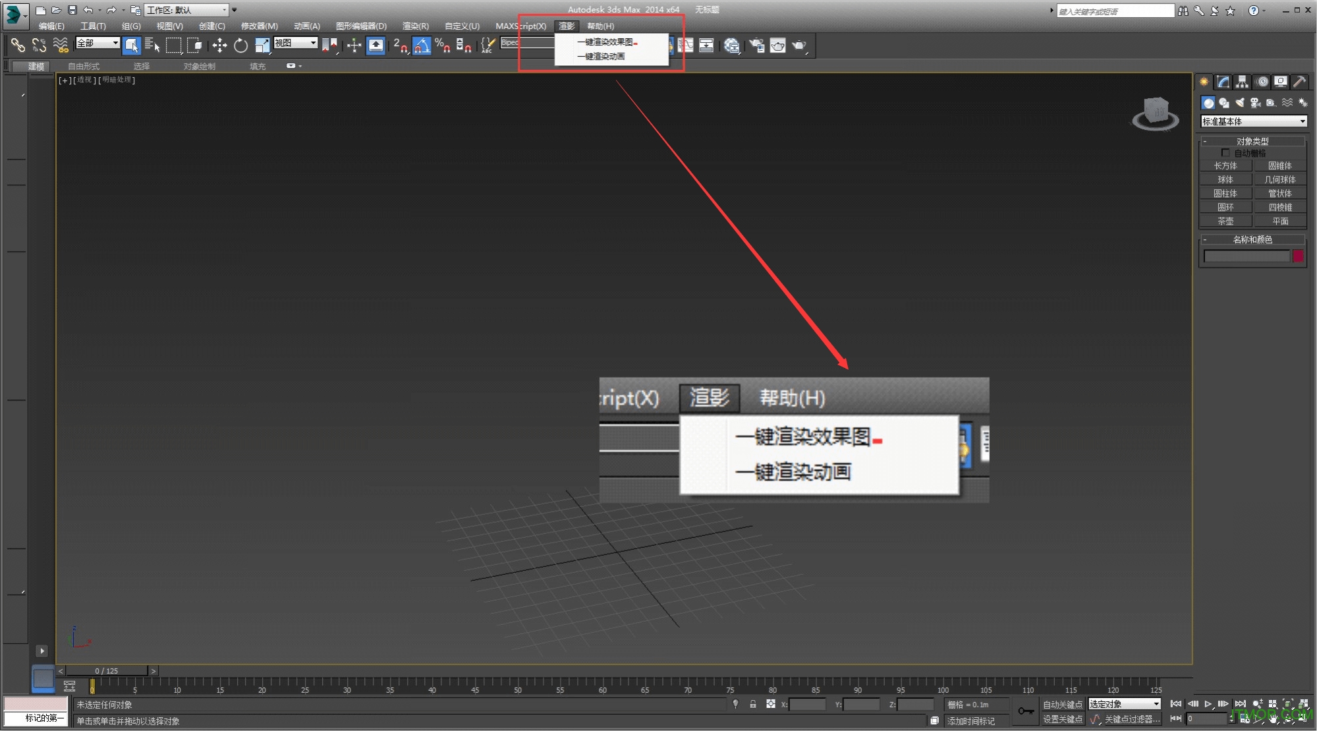
Task: Open the Curve Editor icon
Action: coord(686,45)
